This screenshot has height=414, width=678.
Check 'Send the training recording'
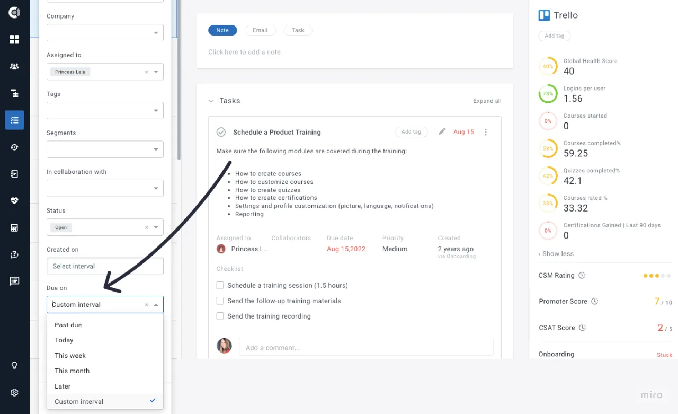pyautogui.click(x=220, y=316)
